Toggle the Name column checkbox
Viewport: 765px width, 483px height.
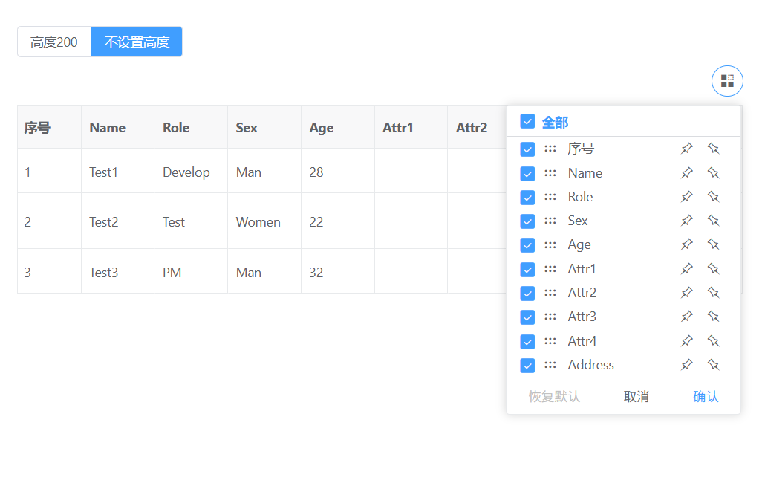pos(527,173)
